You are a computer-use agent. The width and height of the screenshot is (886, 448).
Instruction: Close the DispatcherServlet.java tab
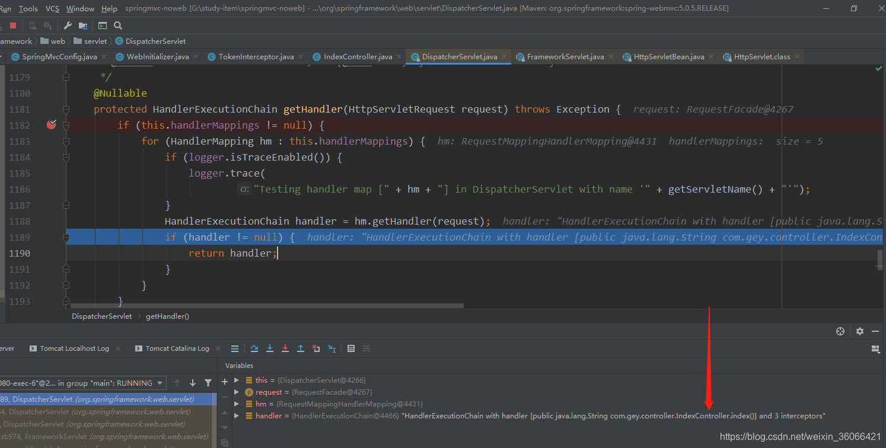[505, 57]
